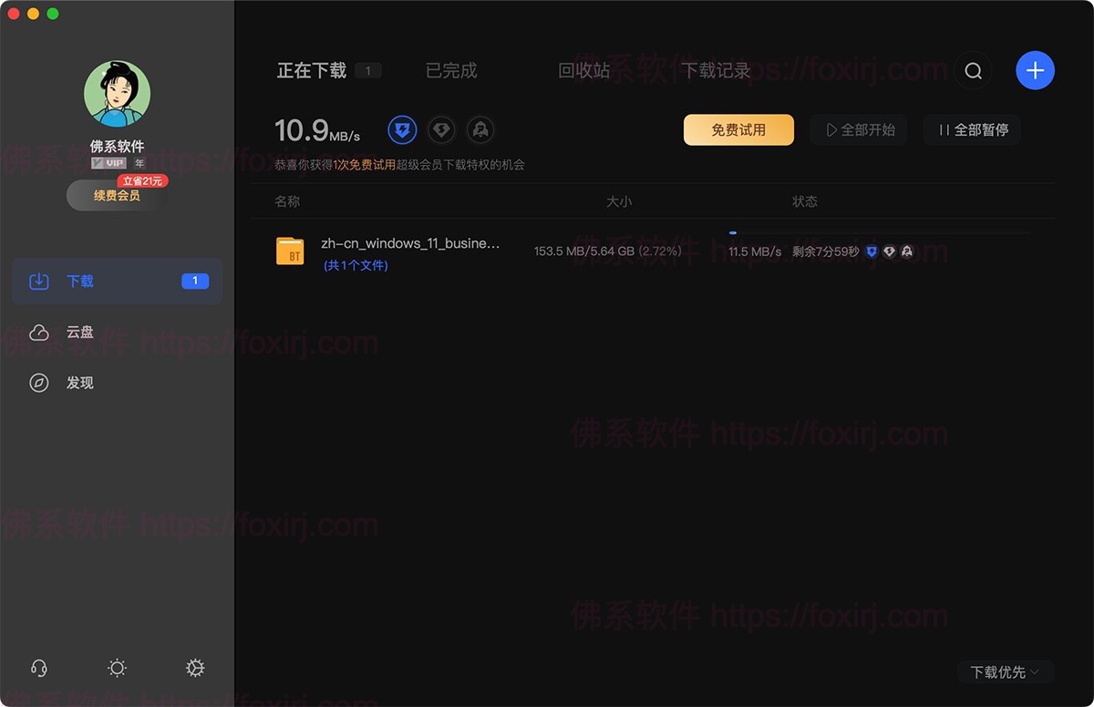
Task: Activate the blue download acceleration icon
Action: coord(402,129)
